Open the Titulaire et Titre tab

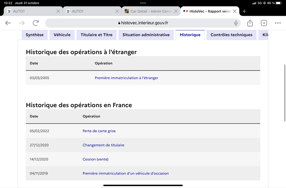[97, 35]
